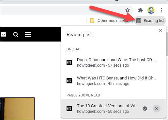
Task: Open the Chrome three-dot menu
Action: [x=161, y=10]
